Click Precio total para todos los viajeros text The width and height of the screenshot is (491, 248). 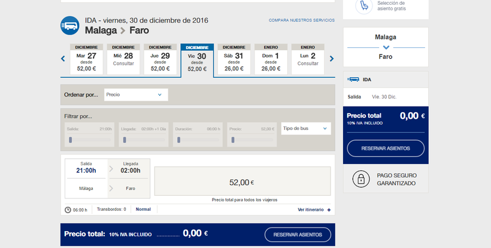click(244, 200)
